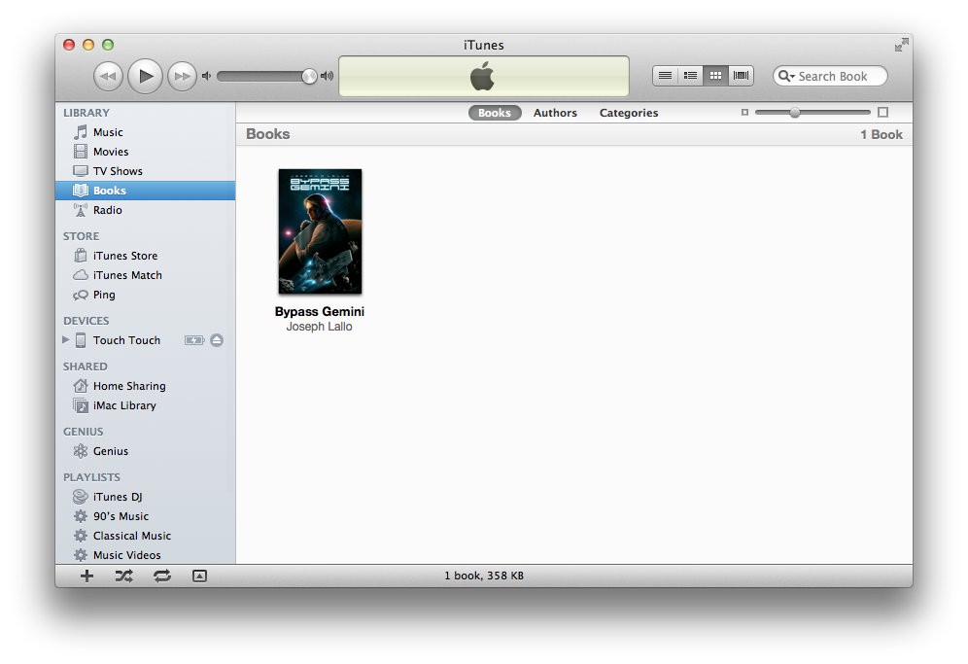This screenshot has width=968, height=664.
Task: Toggle repeat mode
Action: [x=161, y=576]
